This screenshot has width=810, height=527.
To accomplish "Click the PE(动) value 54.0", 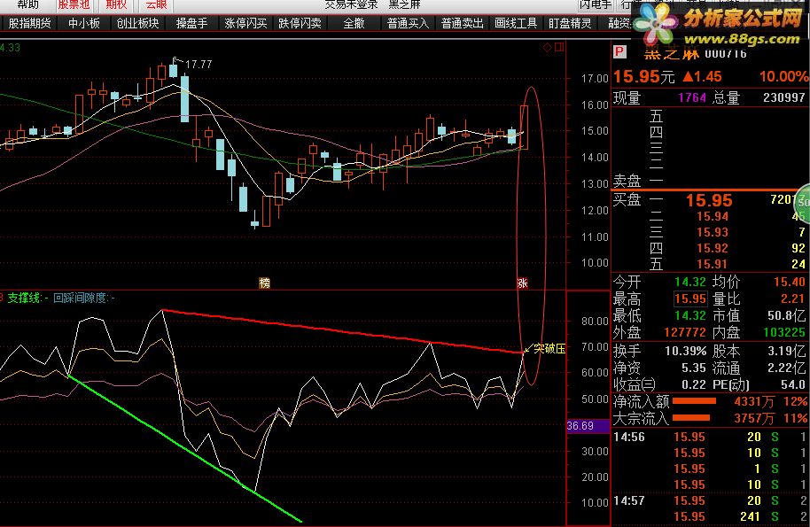I will (792, 384).
